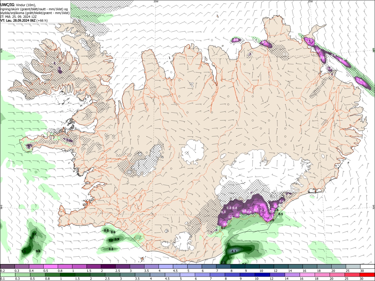The height and width of the screenshot is (281, 375).
Task: Select the "IT: Mið. 25. 09. 2024 12Z" line
Action: (x=18, y=17)
